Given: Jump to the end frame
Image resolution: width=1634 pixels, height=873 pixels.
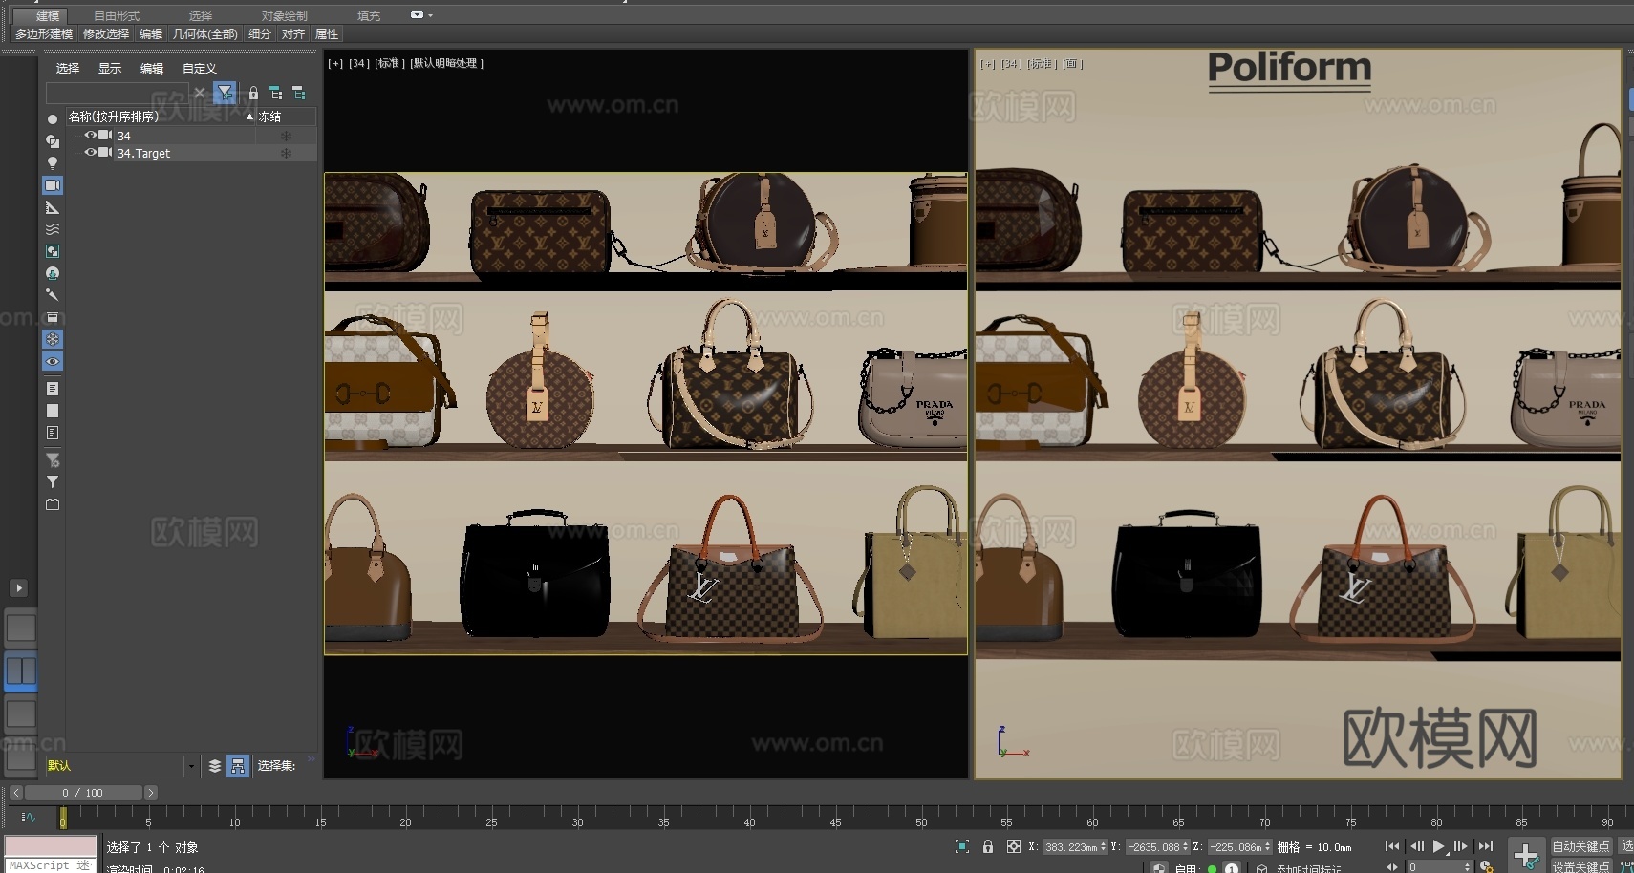Looking at the screenshot, I should pyautogui.click(x=1486, y=846).
